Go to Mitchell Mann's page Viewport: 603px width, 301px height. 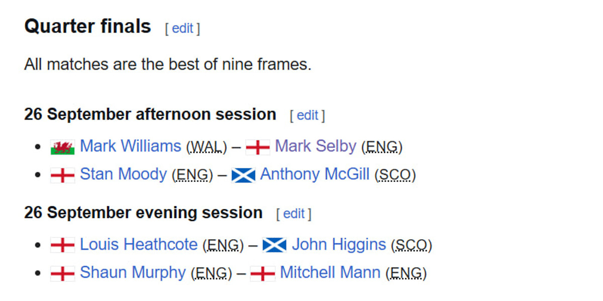click(x=330, y=272)
